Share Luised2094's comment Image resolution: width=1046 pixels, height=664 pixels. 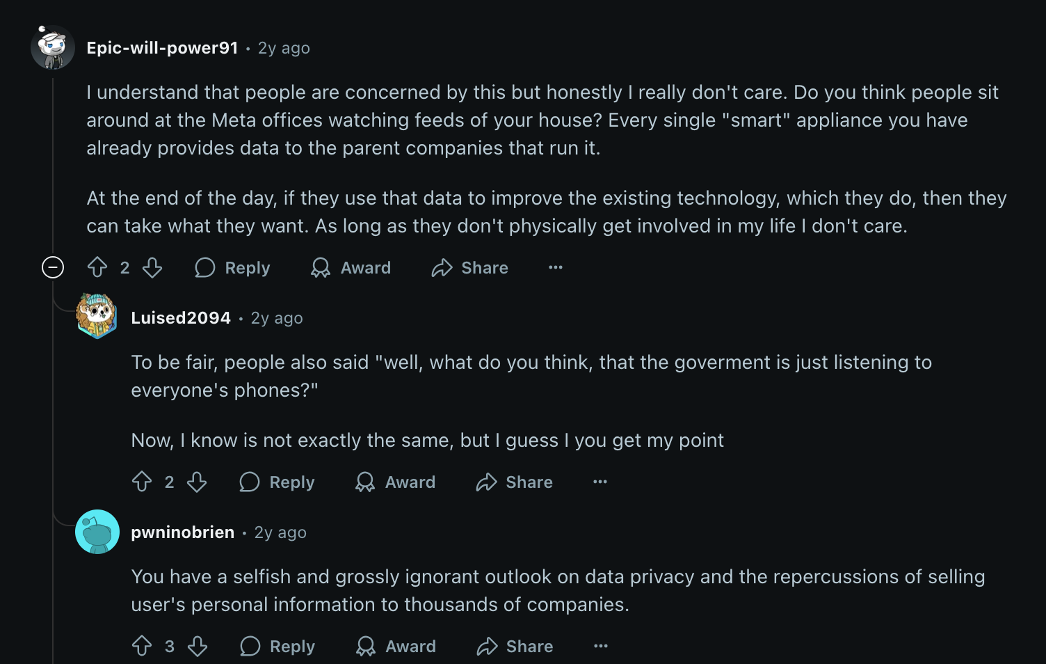coord(515,482)
